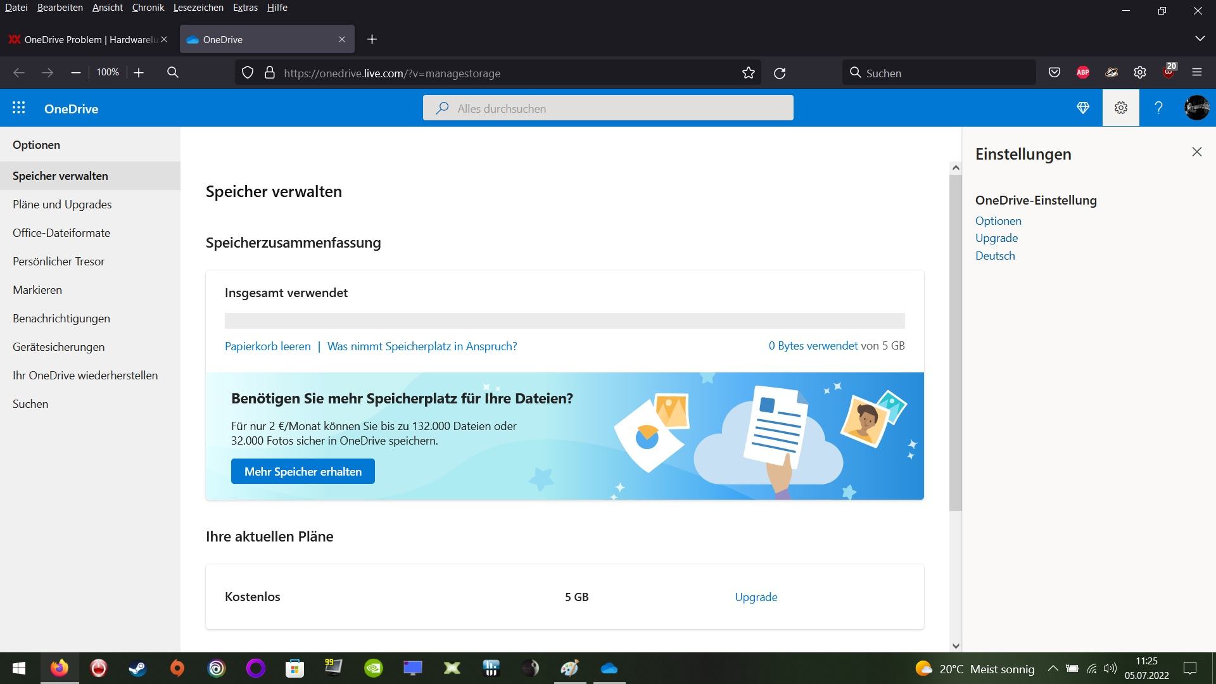Bookmark this page with the star icon

pyautogui.click(x=749, y=73)
